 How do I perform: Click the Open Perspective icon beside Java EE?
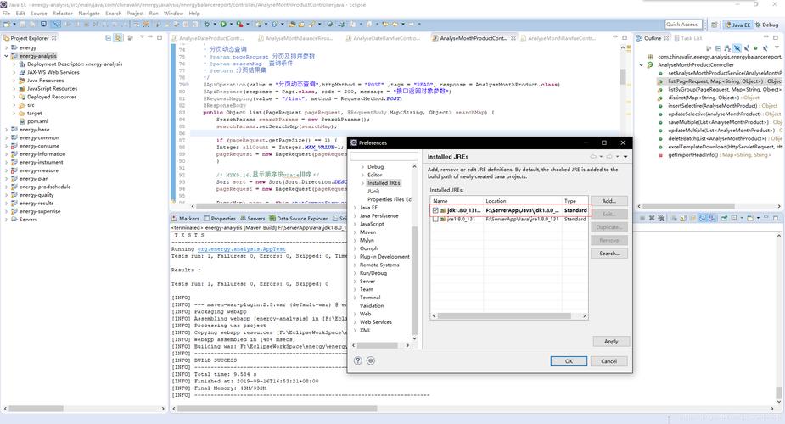[x=714, y=25]
